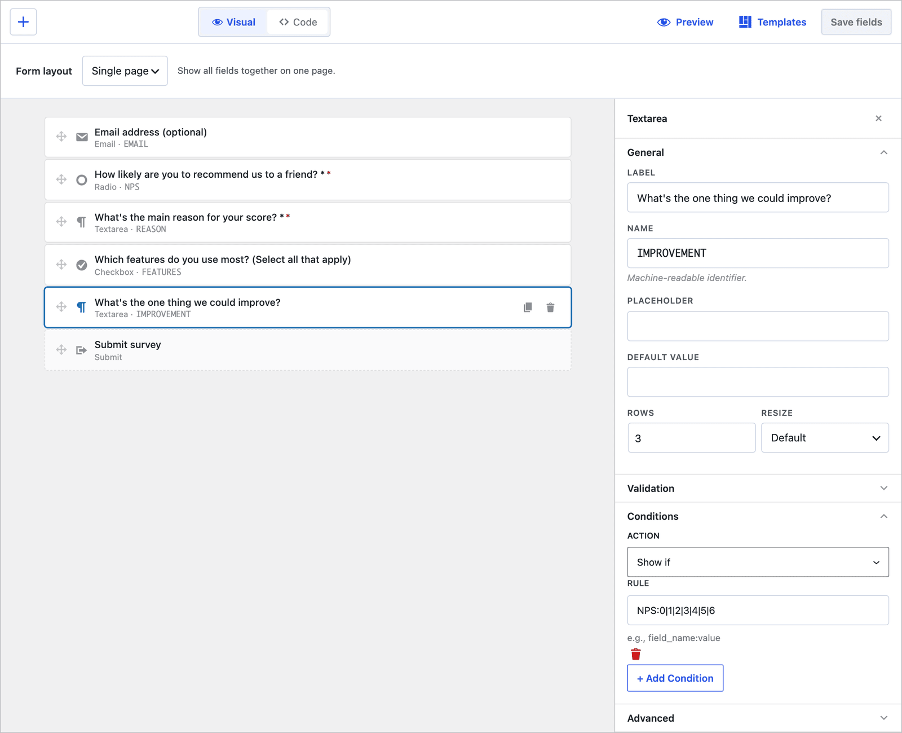
Task: Select the Which features do you use field
Action: tap(308, 265)
